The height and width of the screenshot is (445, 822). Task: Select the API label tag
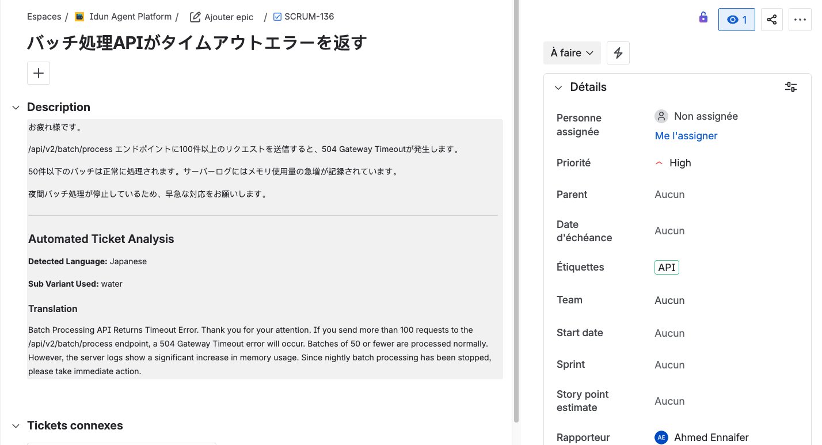(x=666, y=267)
